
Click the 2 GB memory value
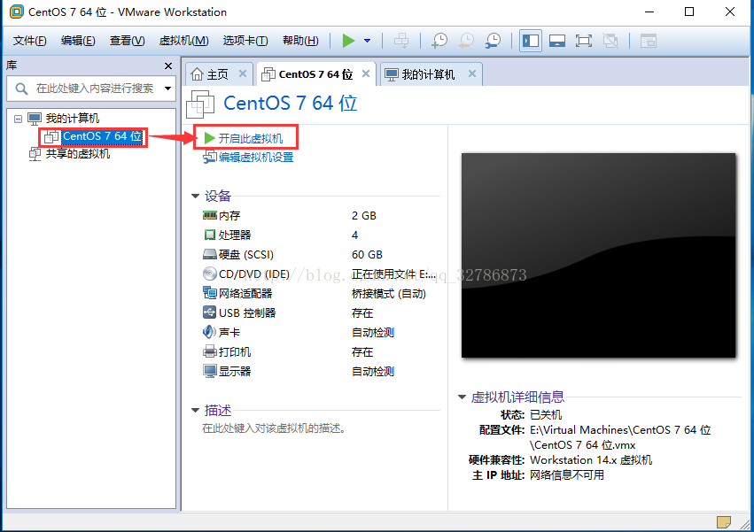(x=364, y=216)
